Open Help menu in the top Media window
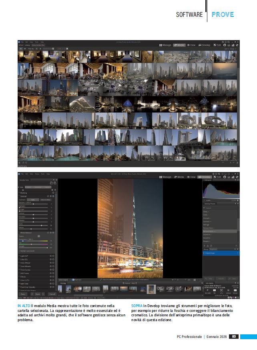 [42, 42]
